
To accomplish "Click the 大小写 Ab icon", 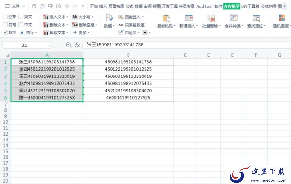I will click(75, 17).
